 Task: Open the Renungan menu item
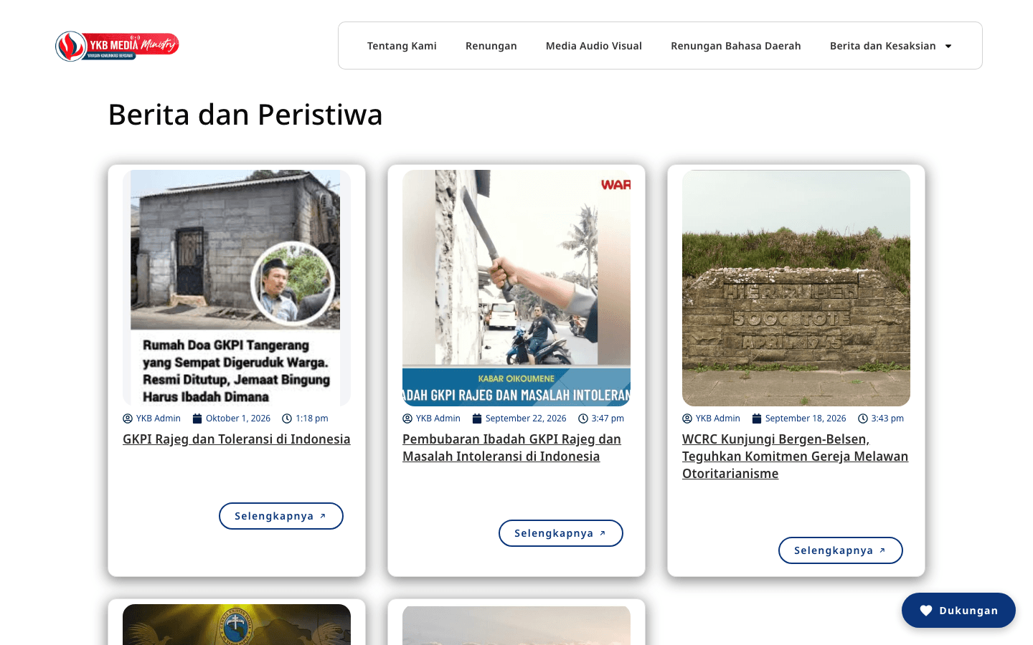click(491, 46)
